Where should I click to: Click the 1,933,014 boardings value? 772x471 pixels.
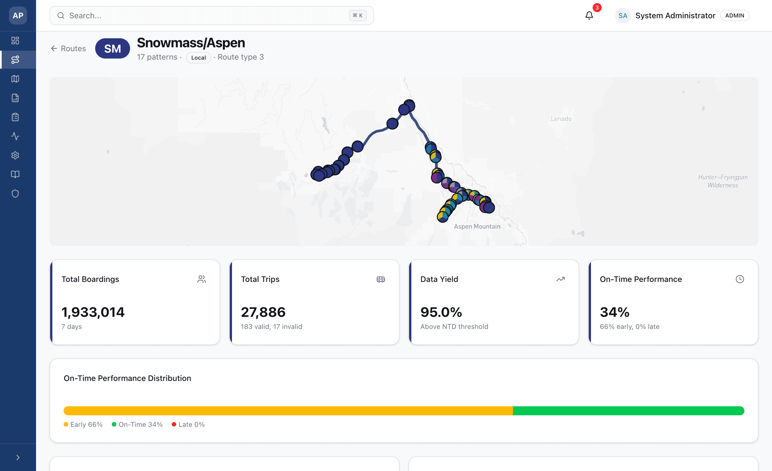tap(93, 312)
